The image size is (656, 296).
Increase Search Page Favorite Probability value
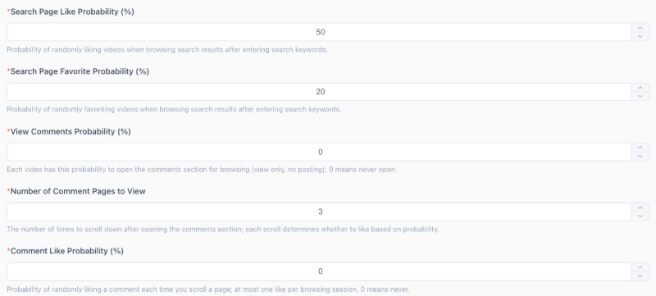click(640, 88)
